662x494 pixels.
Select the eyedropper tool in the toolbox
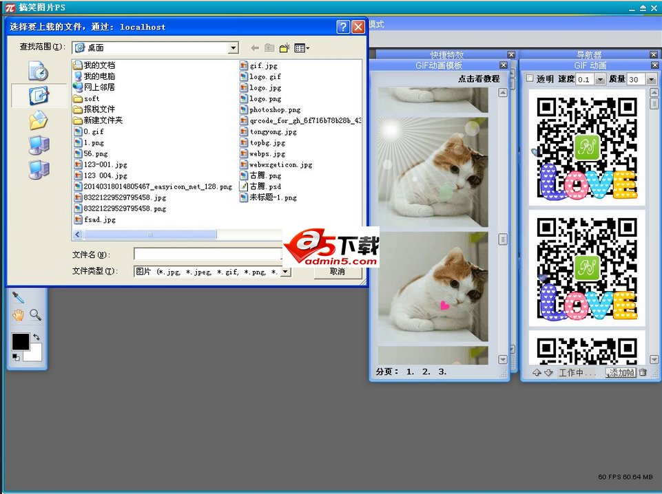(18, 298)
